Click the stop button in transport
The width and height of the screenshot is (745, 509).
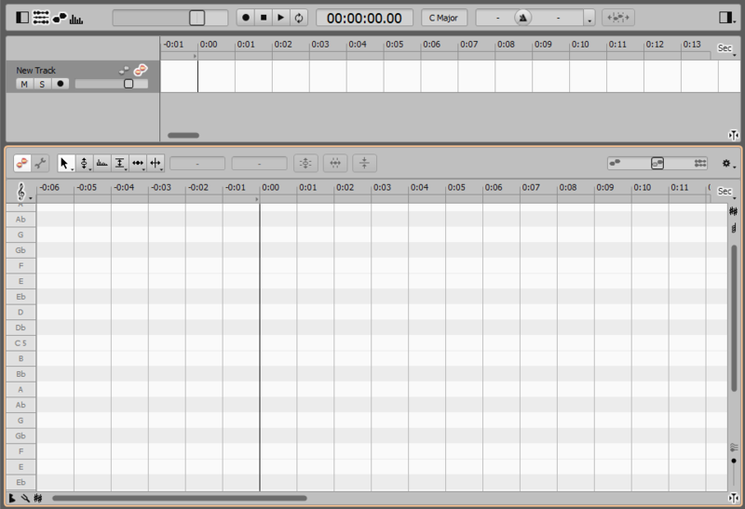tap(264, 18)
